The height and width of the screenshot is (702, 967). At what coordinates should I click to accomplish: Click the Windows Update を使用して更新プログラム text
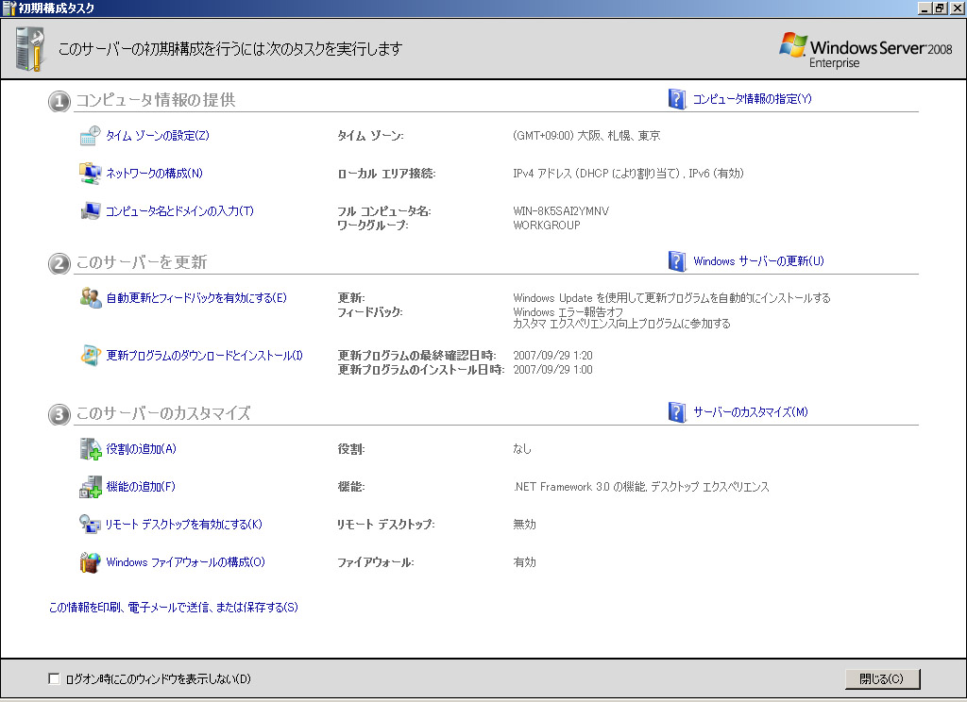click(671, 297)
